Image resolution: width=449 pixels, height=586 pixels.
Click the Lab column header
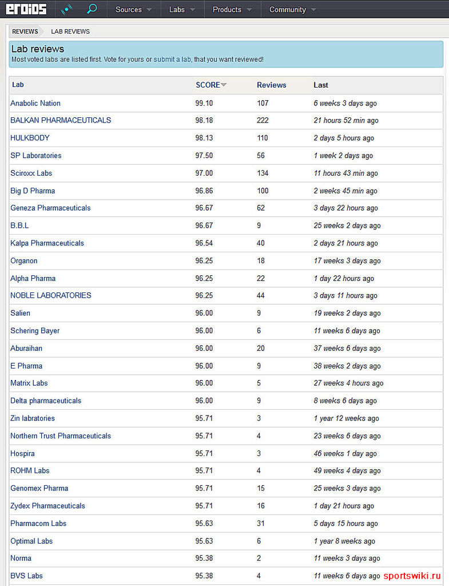18,85
